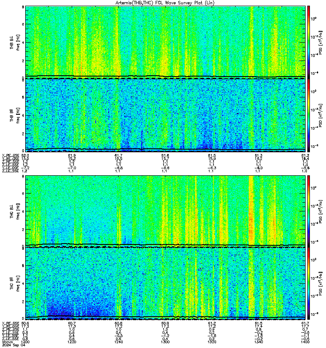Click the 1340 time tick label

point(259,342)
